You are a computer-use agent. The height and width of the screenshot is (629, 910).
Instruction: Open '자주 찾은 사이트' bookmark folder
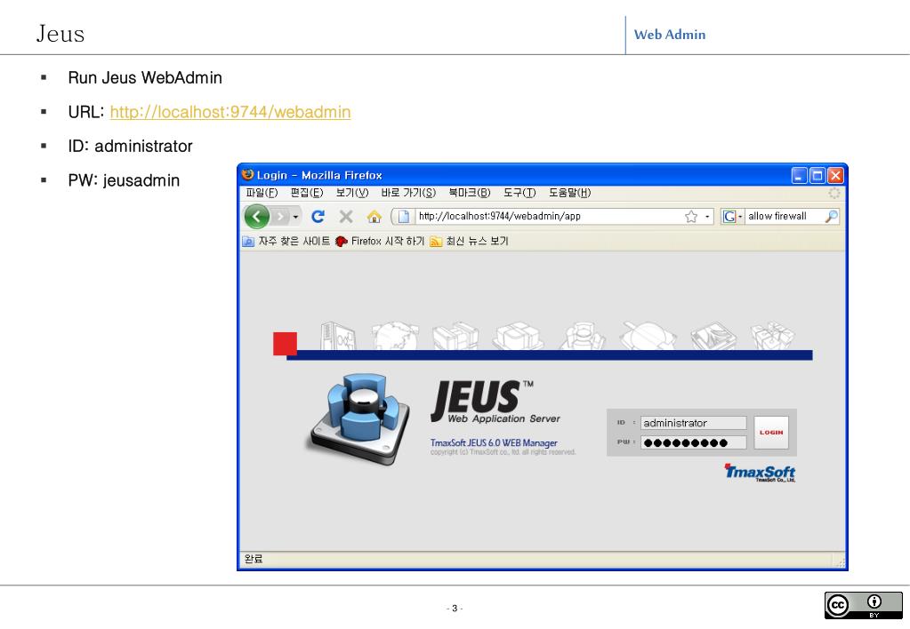point(286,241)
